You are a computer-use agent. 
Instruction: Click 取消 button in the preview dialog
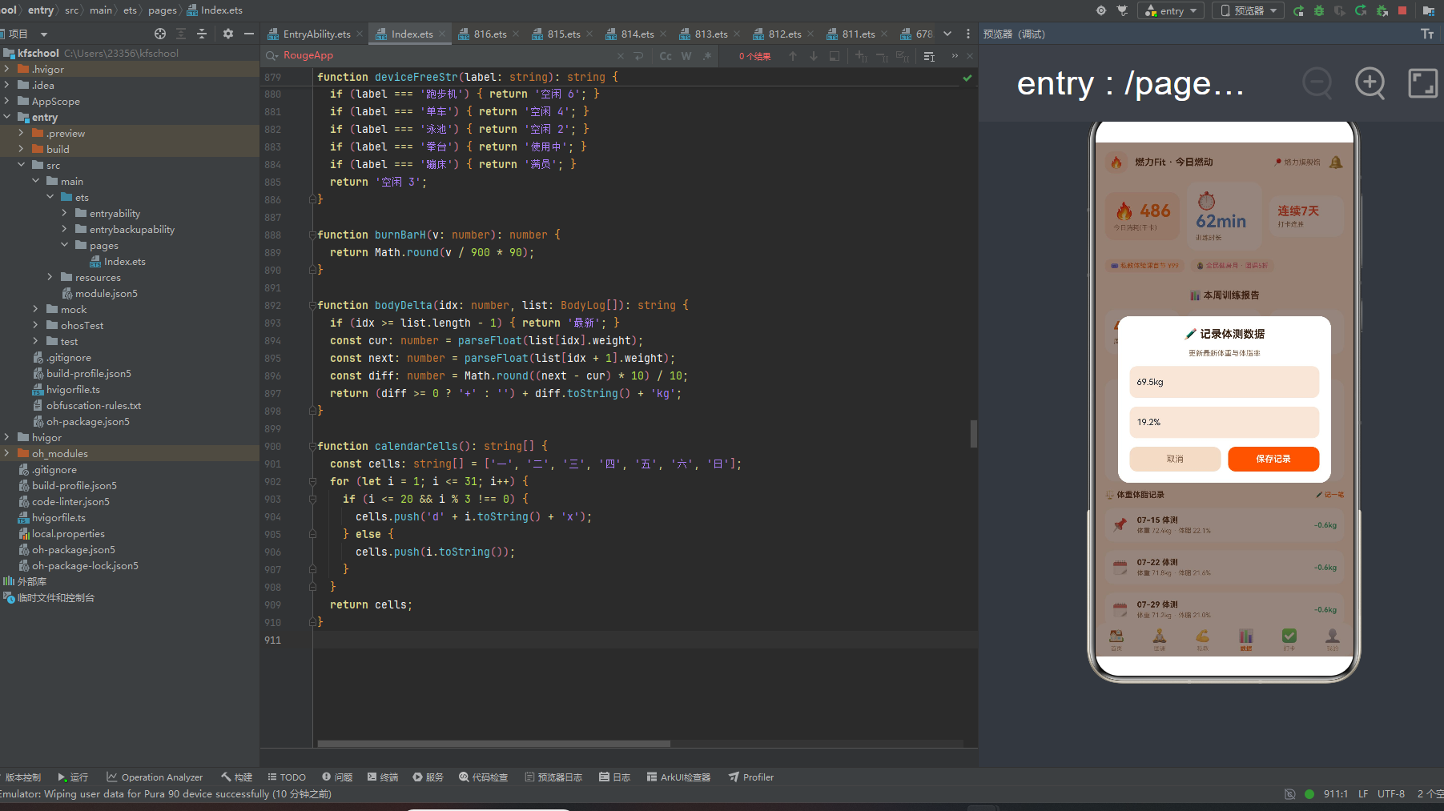tap(1175, 459)
